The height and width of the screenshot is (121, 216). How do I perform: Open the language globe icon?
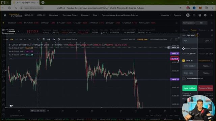(x=194, y=15)
